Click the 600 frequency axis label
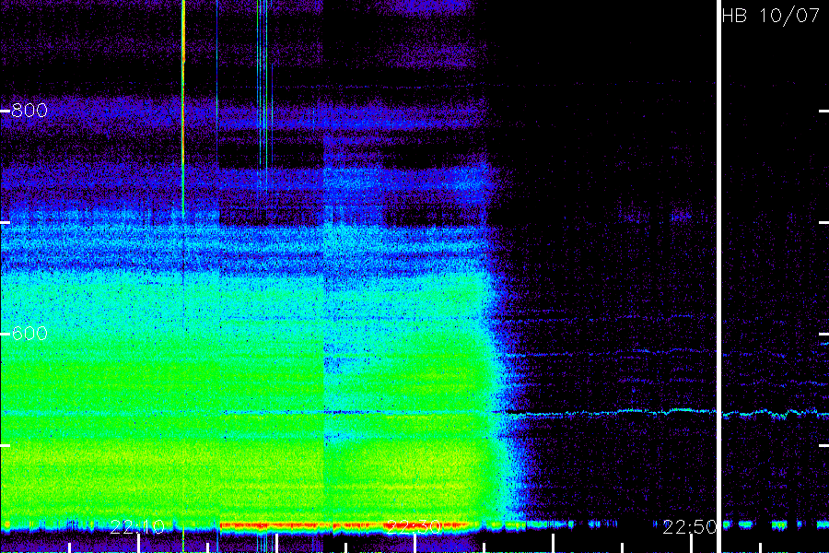829x553 pixels. 29,334
